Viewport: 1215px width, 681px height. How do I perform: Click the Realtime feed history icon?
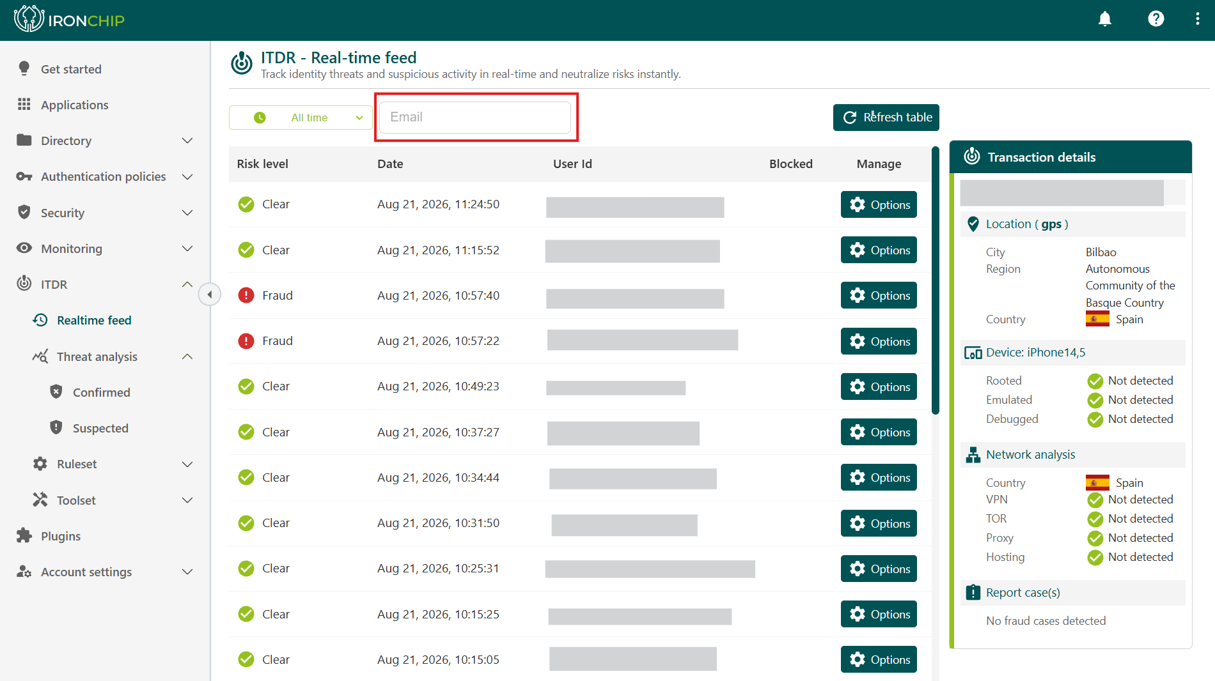click(40, 320)
